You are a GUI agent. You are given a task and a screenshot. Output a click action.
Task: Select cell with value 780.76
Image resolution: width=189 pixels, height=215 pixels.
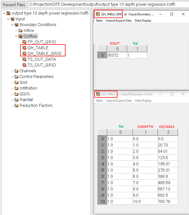tap(167, 201)
